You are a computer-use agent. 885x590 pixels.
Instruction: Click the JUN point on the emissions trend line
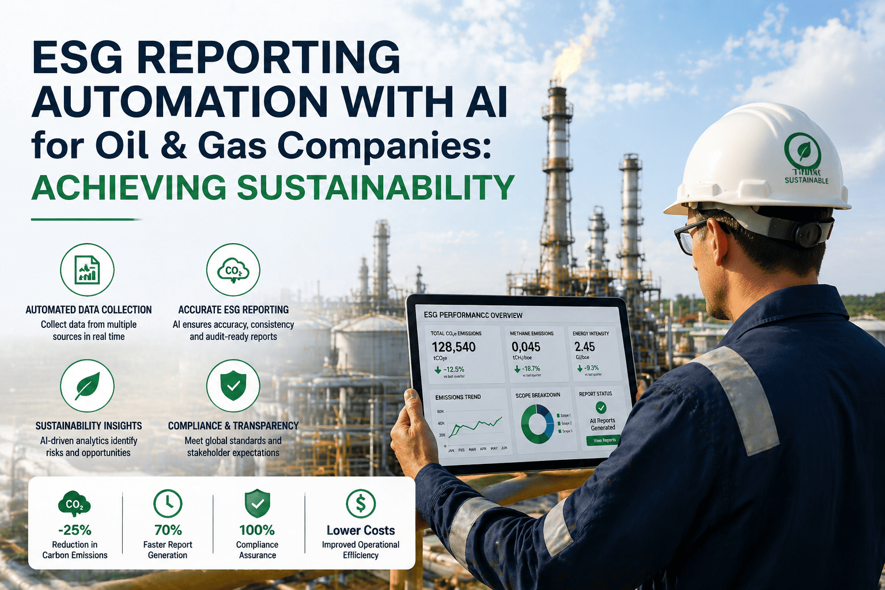503,417
